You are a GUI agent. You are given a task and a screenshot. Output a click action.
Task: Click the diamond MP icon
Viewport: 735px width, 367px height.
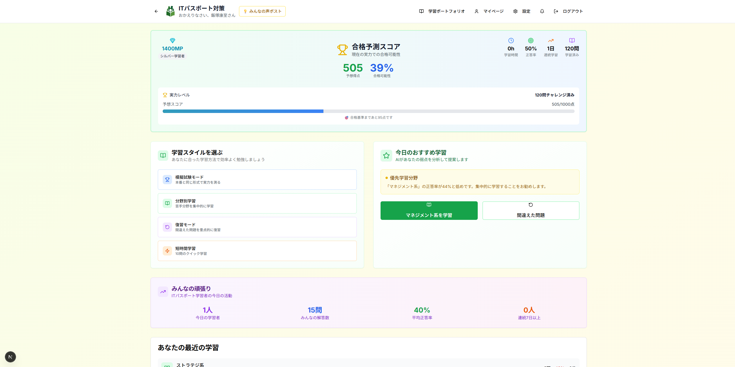click(x=173, y=41)
